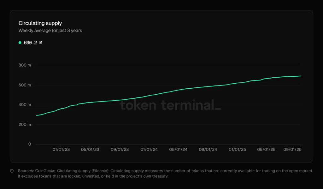Viewport: 323px width, 189px height.
Task: Click the 09/01/25 date label
Action: tap(293, 150)
